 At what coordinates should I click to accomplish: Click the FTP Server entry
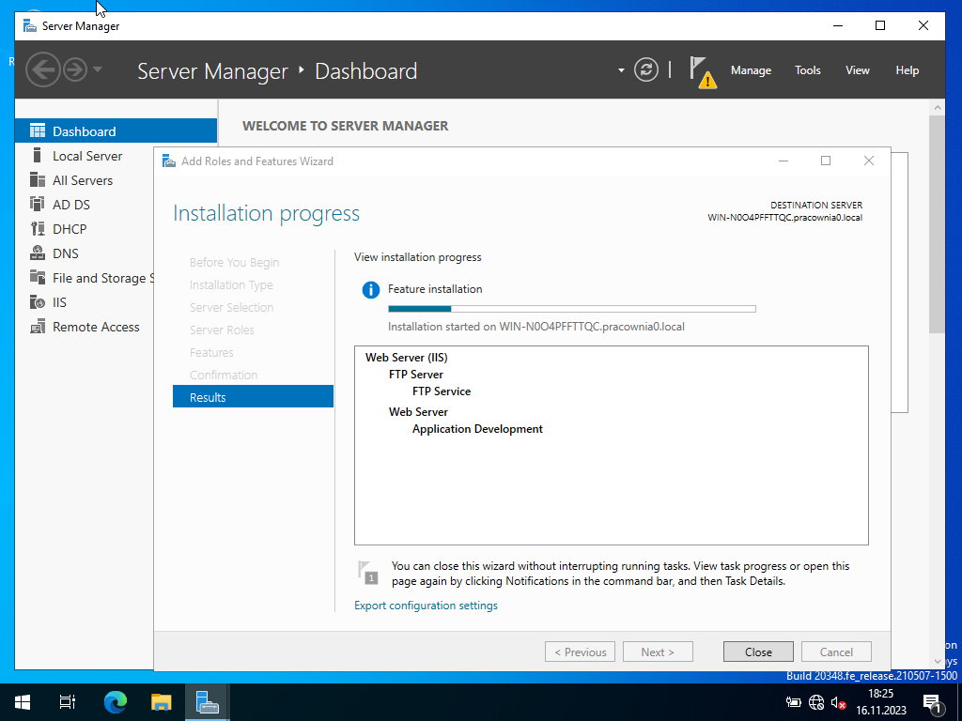415,374
